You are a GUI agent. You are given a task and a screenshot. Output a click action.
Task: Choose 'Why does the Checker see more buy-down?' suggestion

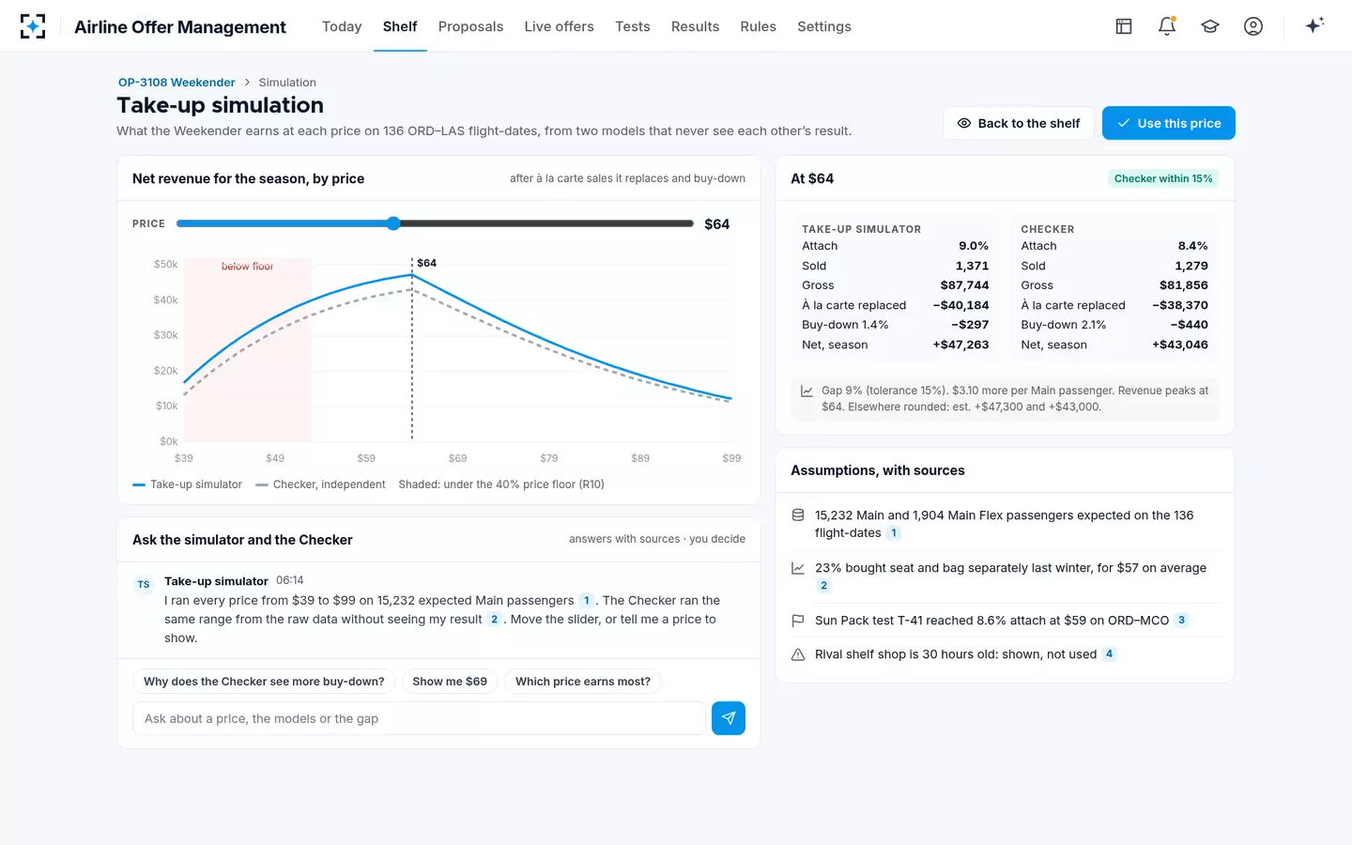(x=264, y=682)
